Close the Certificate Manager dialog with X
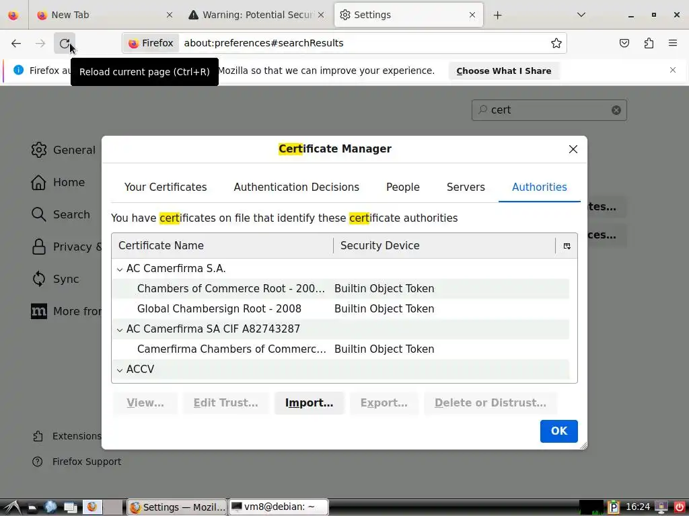Screen dimensions: 689x516 click(x=573, y=149)
